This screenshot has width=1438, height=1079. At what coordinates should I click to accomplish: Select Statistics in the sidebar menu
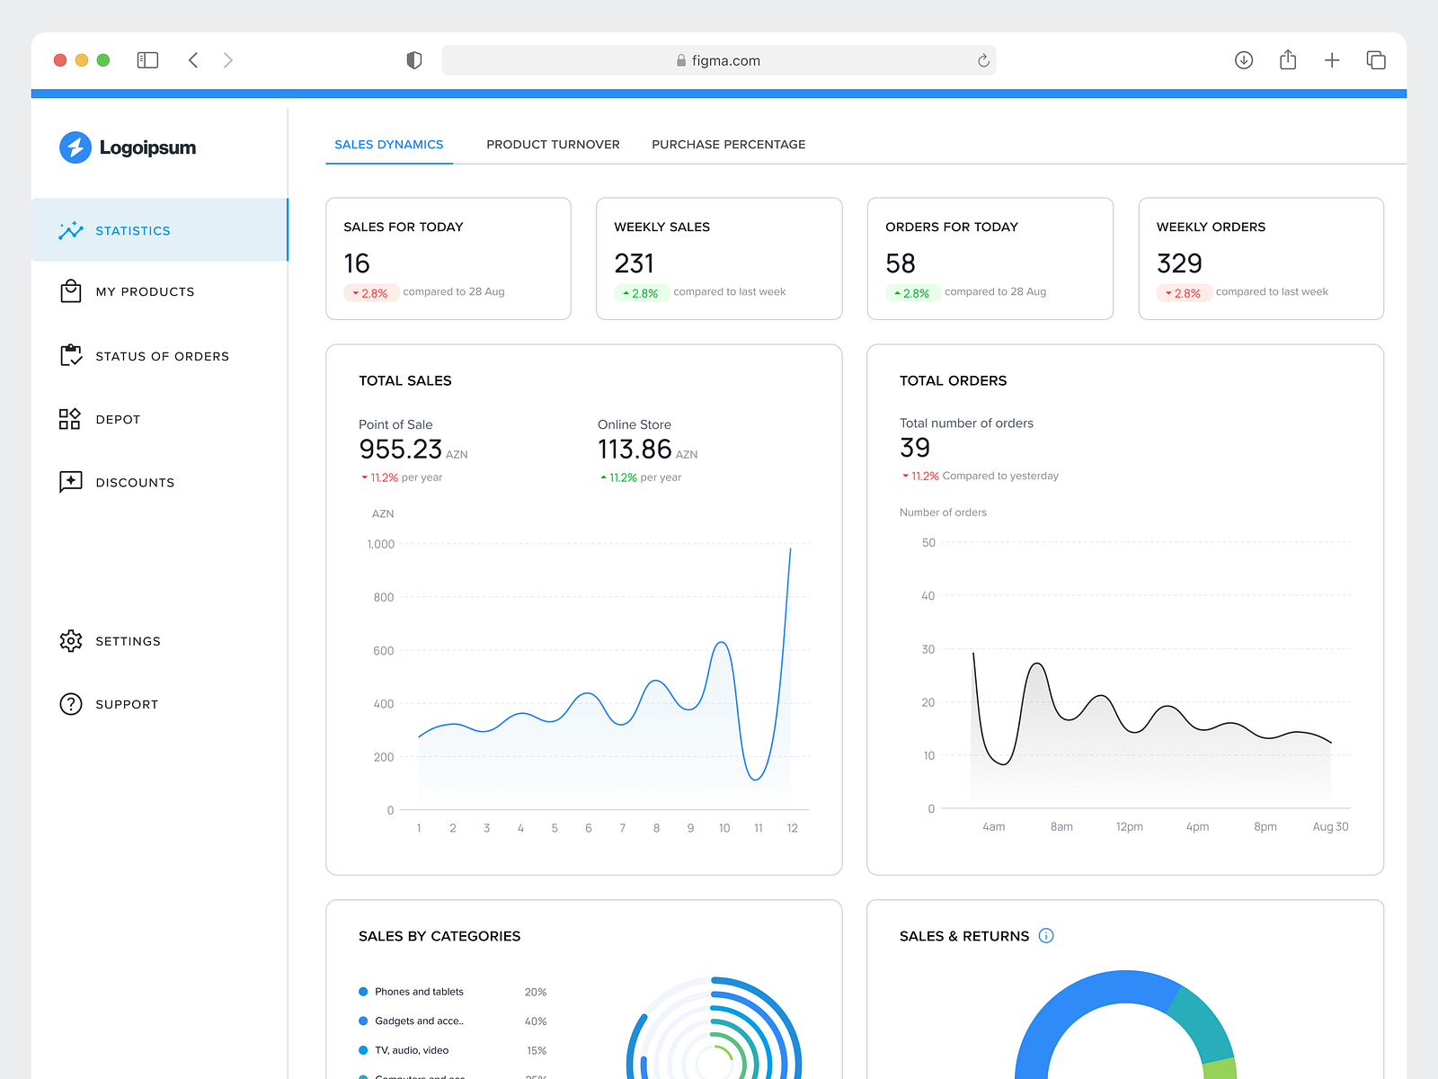(x=160, y=230)
